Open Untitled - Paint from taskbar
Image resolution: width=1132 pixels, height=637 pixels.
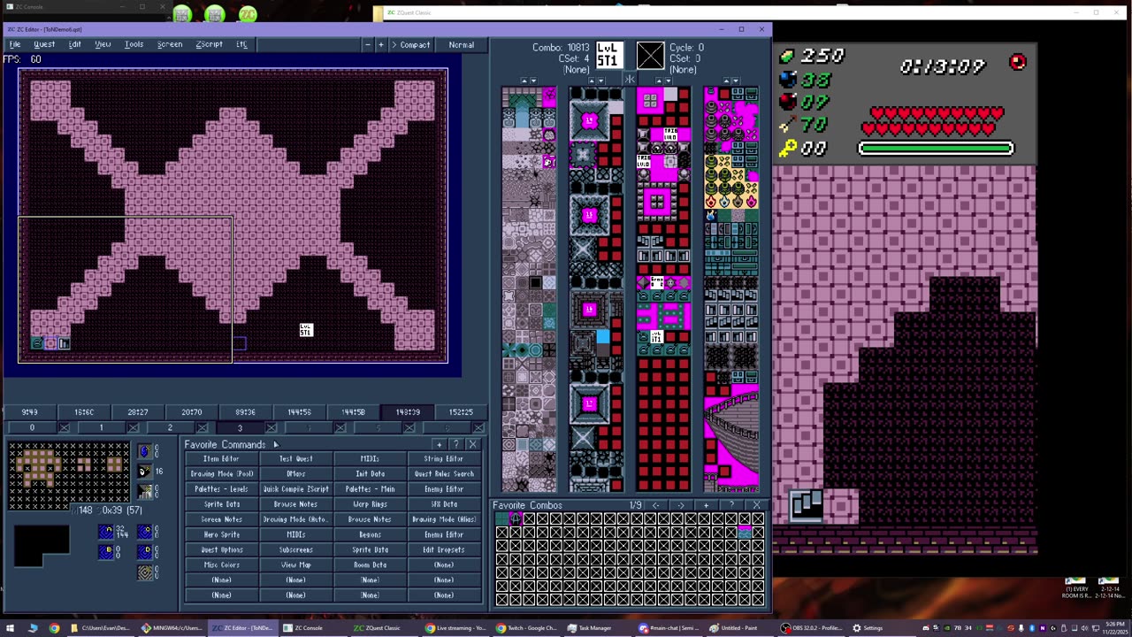click(x=739, y=628)
